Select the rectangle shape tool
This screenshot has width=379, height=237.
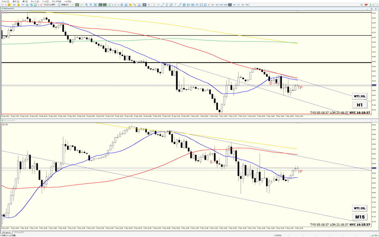pos(201,5)
